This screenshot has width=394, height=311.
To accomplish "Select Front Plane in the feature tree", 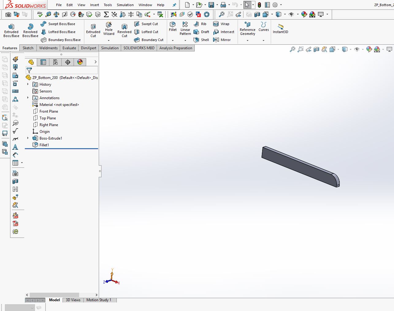I will click(48, 111).
